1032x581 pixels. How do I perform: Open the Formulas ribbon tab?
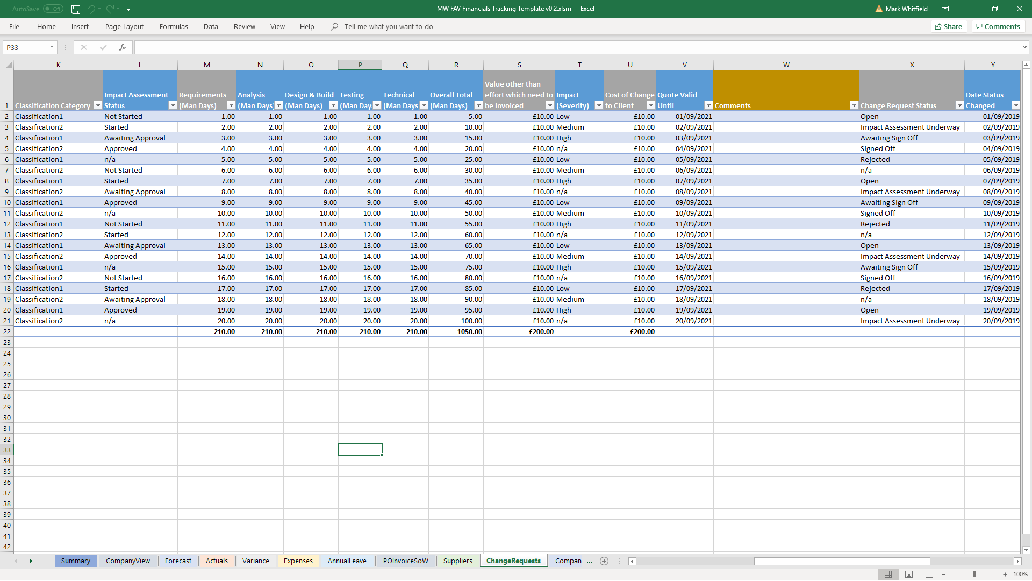pyautogui.click(x=174, y=26)
